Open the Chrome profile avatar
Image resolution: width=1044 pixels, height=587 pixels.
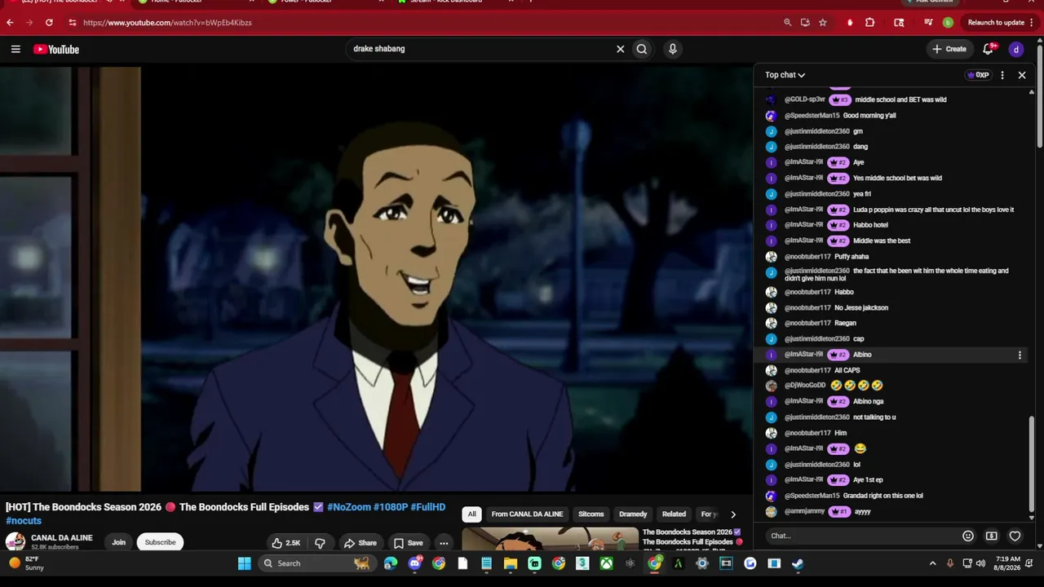948,23
